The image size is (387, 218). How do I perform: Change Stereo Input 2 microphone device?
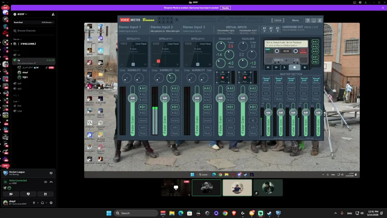pyautogui.click(x=165, y=31)
